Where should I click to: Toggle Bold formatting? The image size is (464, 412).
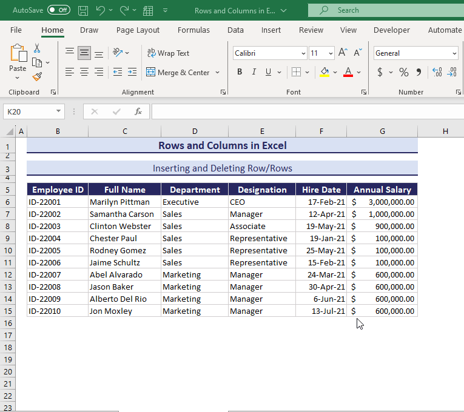tap(240, 72)
